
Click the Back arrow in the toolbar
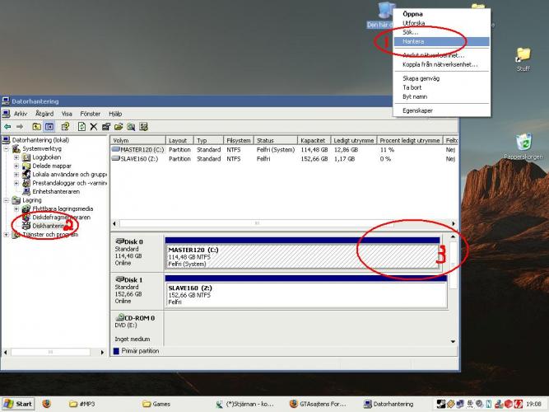tap(7, 126)
